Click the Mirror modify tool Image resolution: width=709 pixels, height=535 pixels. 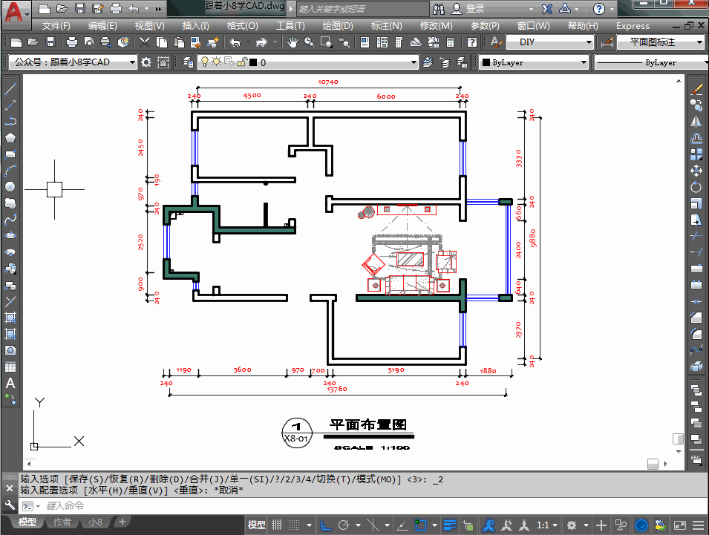pos(696,122)
